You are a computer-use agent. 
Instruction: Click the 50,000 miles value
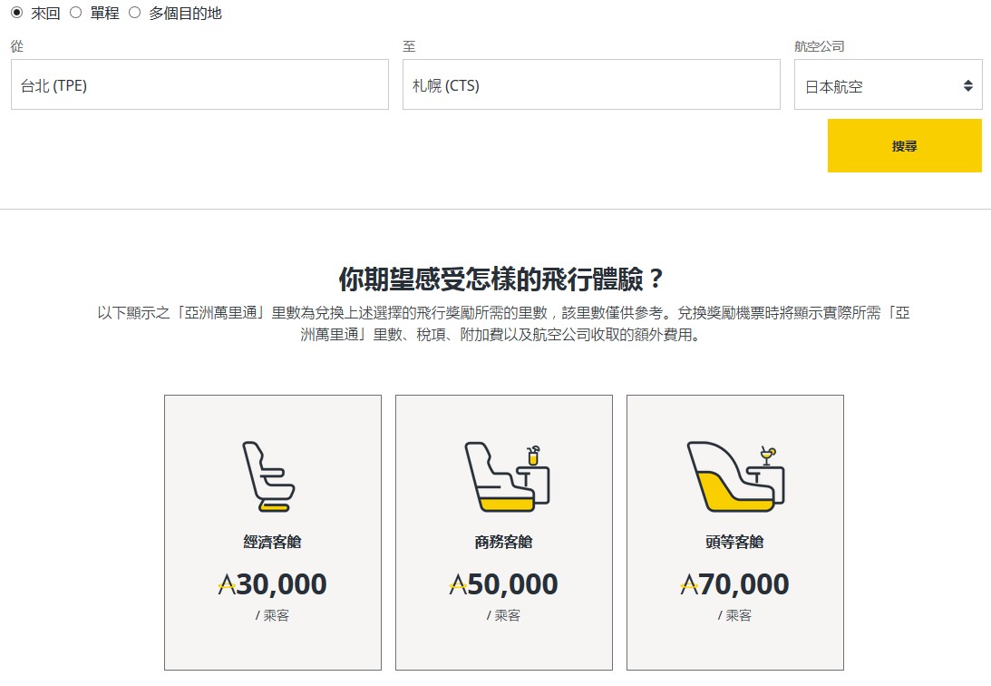tap(512, 584)
